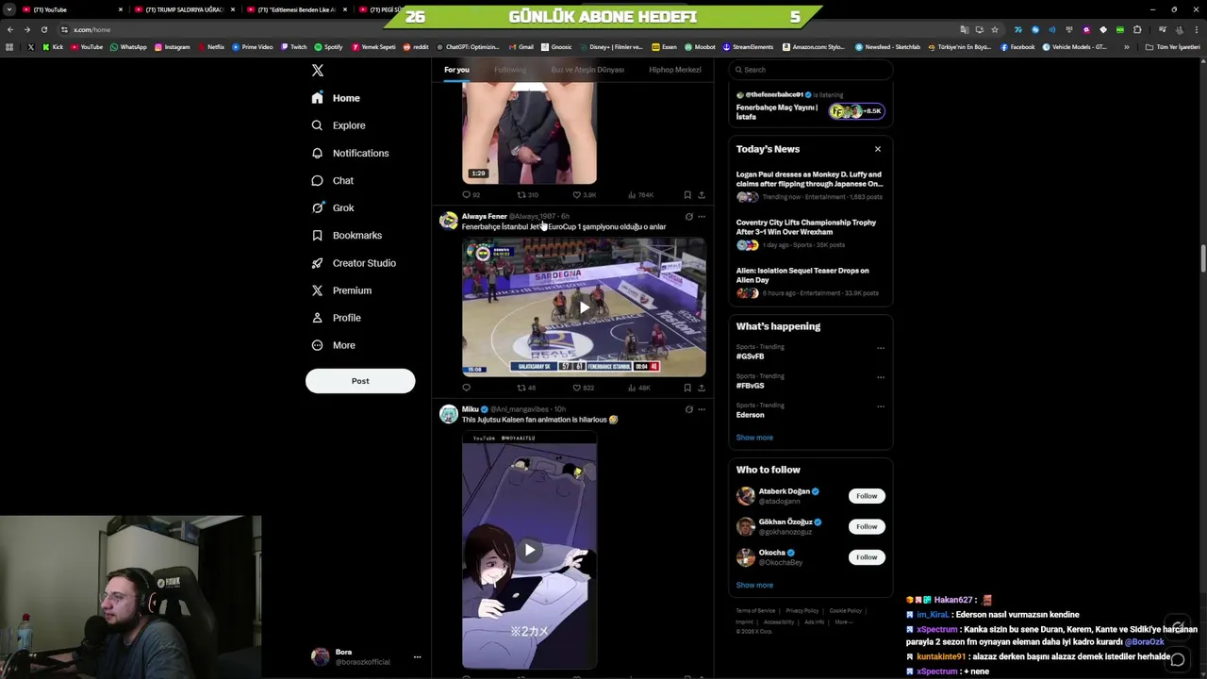Viewport: 1207px width, 679px height.
Task: Click the Post button
Action: (x=360, y=381)
